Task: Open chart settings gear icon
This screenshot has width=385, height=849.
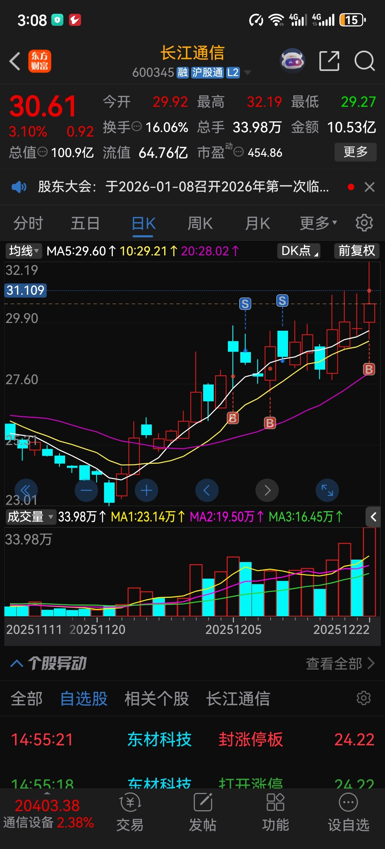Action: pyautogui.click(x=364, y=223)
